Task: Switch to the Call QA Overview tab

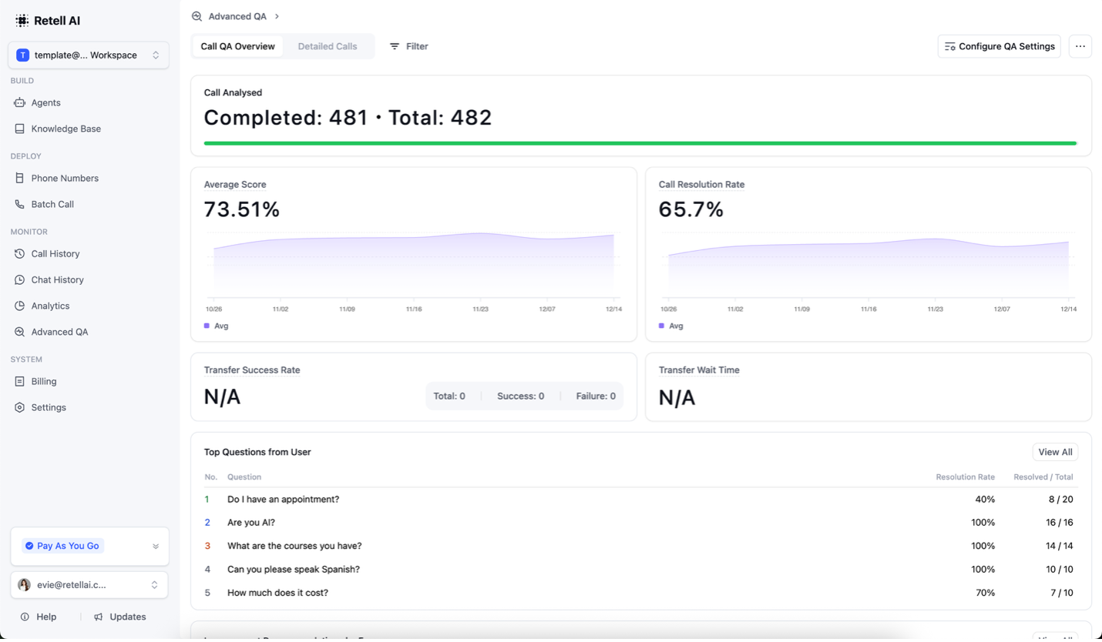Action: tap(237, 46)
